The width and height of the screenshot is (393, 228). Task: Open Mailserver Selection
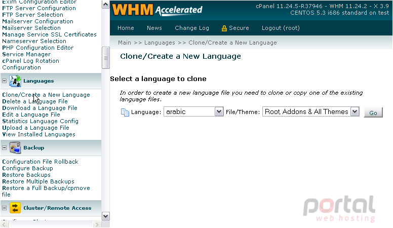(x=31, y=28)
